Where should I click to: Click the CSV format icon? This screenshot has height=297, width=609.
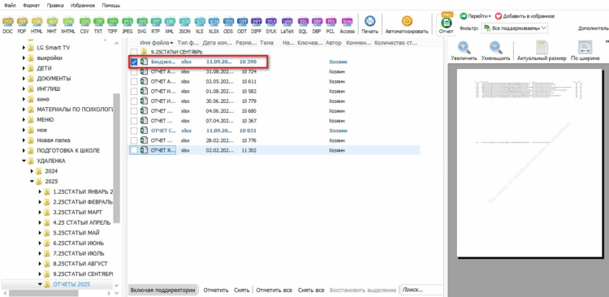[84, 25]
